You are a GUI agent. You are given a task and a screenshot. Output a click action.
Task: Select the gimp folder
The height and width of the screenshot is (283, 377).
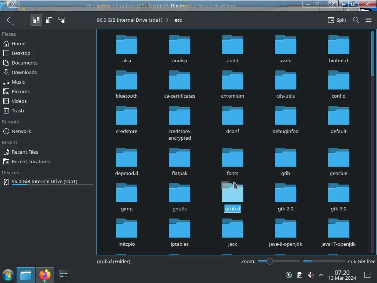tap(127, 198)
